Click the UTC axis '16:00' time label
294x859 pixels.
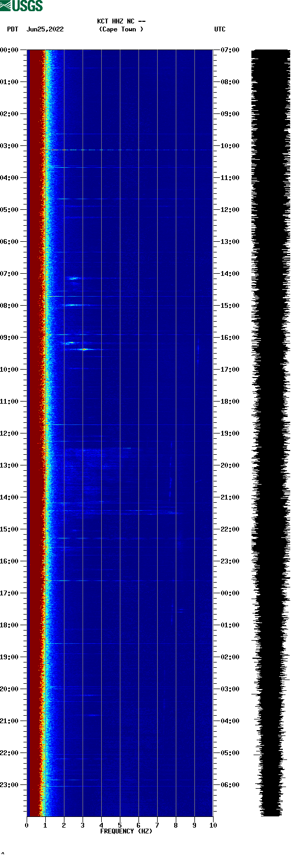230,338
